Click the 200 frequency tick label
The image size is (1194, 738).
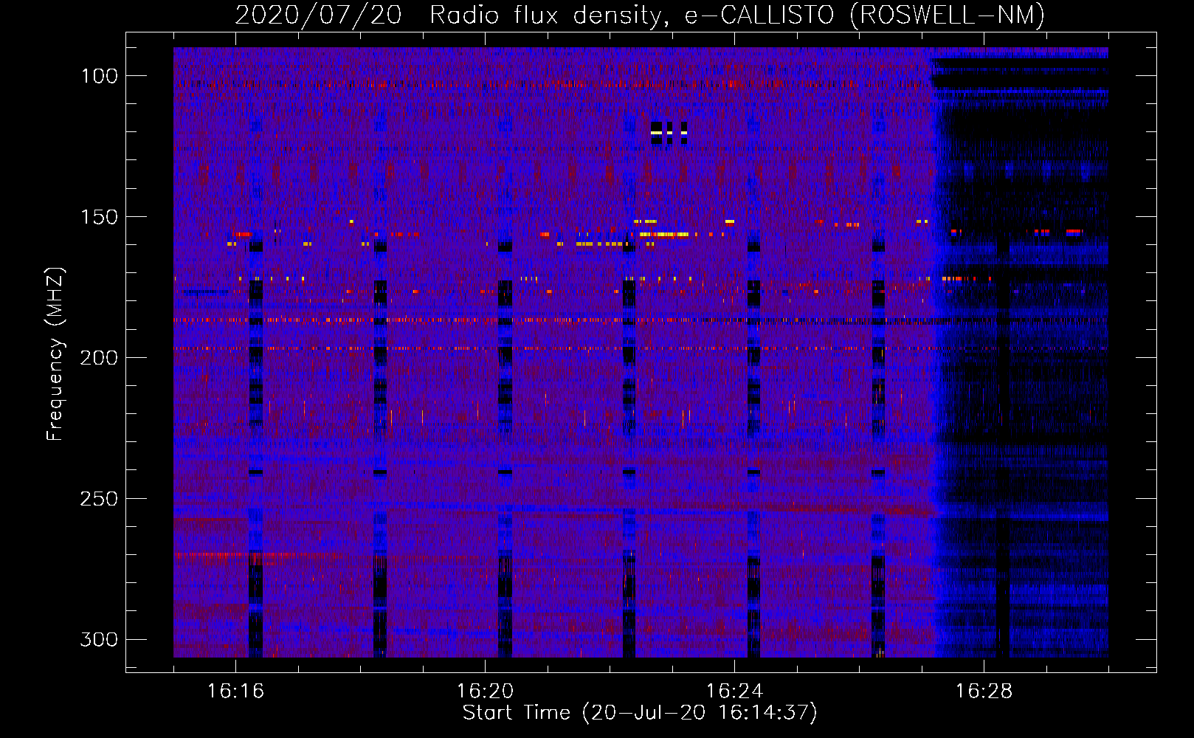(x=99, y=358)
